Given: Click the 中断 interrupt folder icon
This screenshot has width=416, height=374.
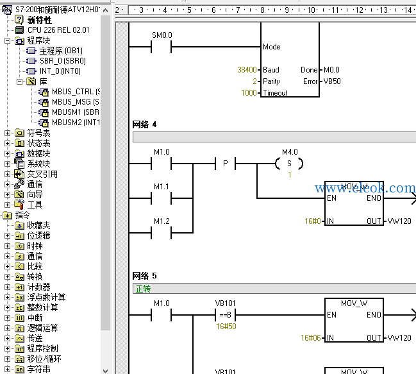Looking at the screenshot, I should [x=20, y=318].
